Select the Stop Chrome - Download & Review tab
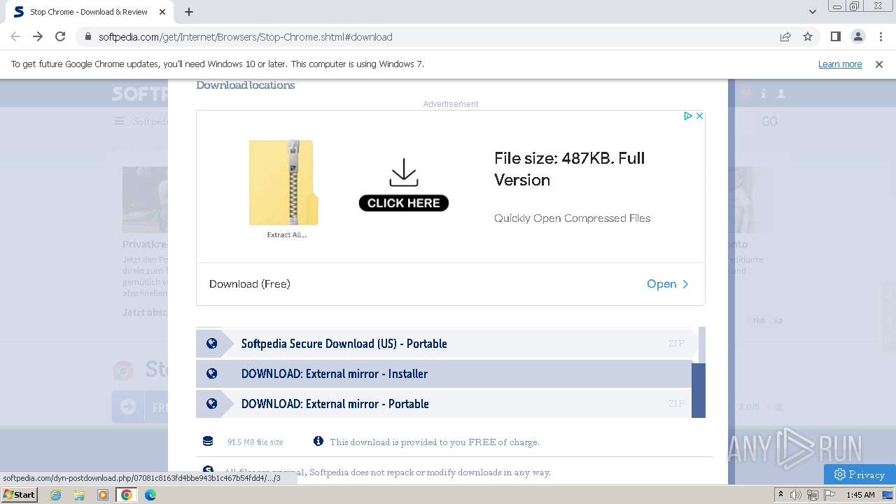This screenshot has width=896, height=504. 90,12
